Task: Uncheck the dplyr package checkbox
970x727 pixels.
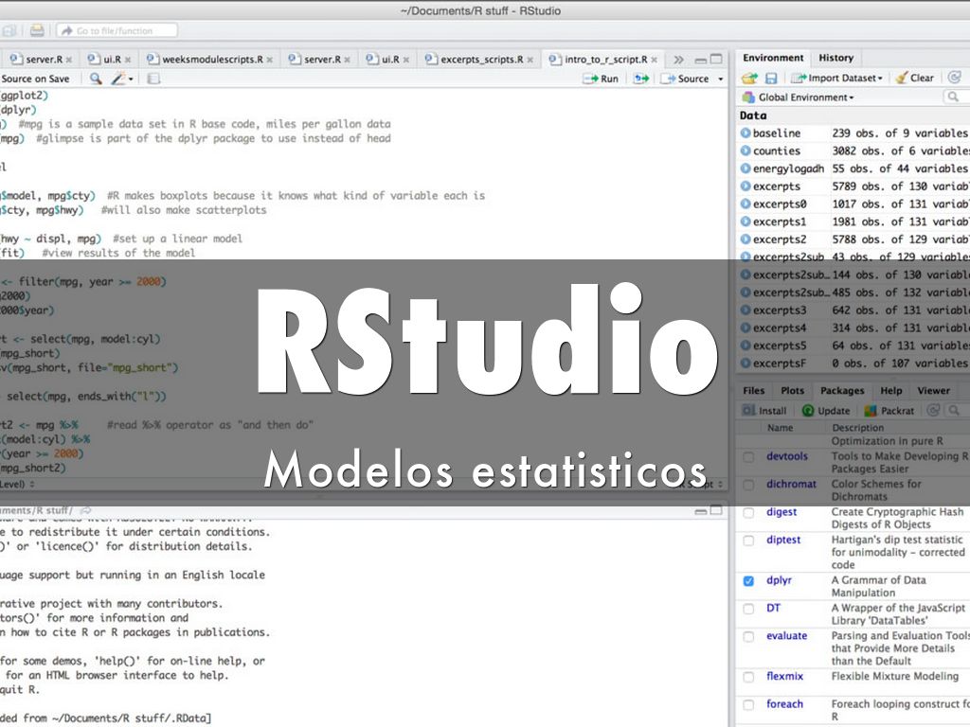Action: [x=748, y=581]
